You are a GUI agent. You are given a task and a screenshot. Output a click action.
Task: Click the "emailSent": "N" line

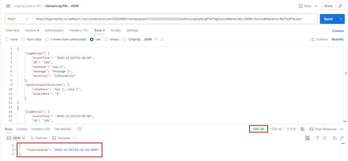[x=46, y=94]
